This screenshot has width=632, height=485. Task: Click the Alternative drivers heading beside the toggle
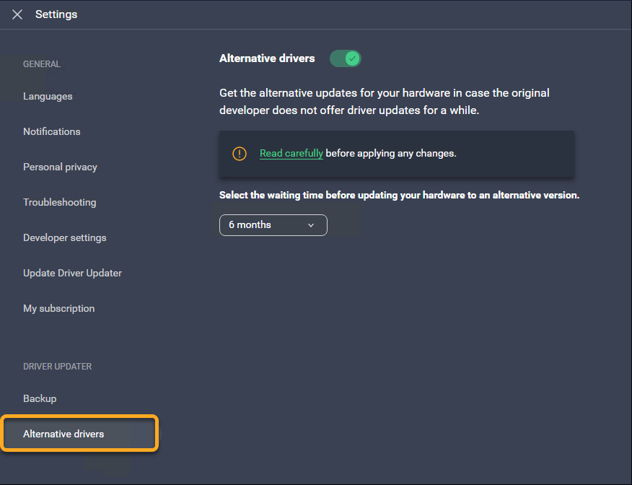pos(267,58)
